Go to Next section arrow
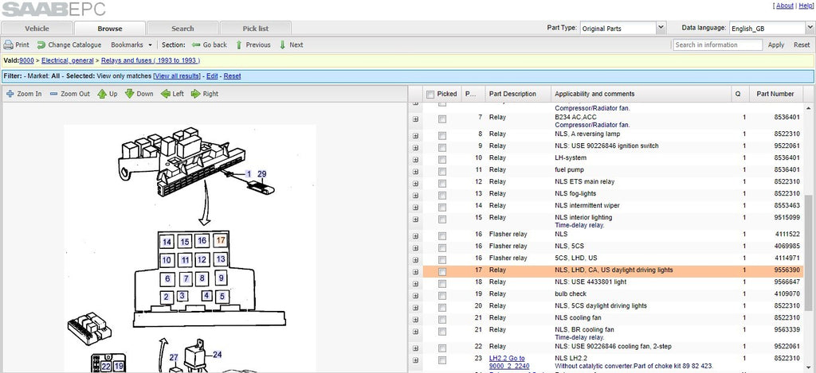This screenshot has width=816, height=373. [283, 45]
